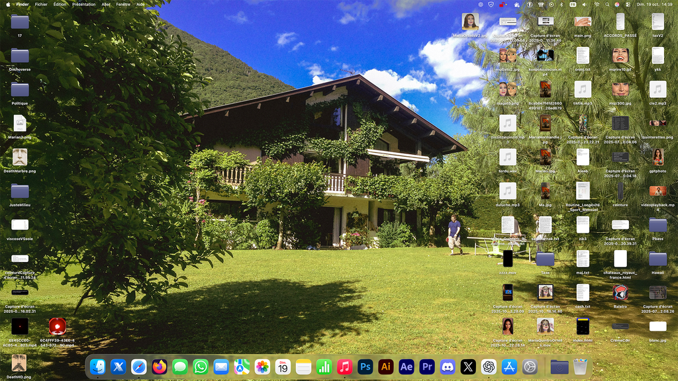Open ChatGPT app in the dock
Screen dimensions: 678x381
point(489,366)
